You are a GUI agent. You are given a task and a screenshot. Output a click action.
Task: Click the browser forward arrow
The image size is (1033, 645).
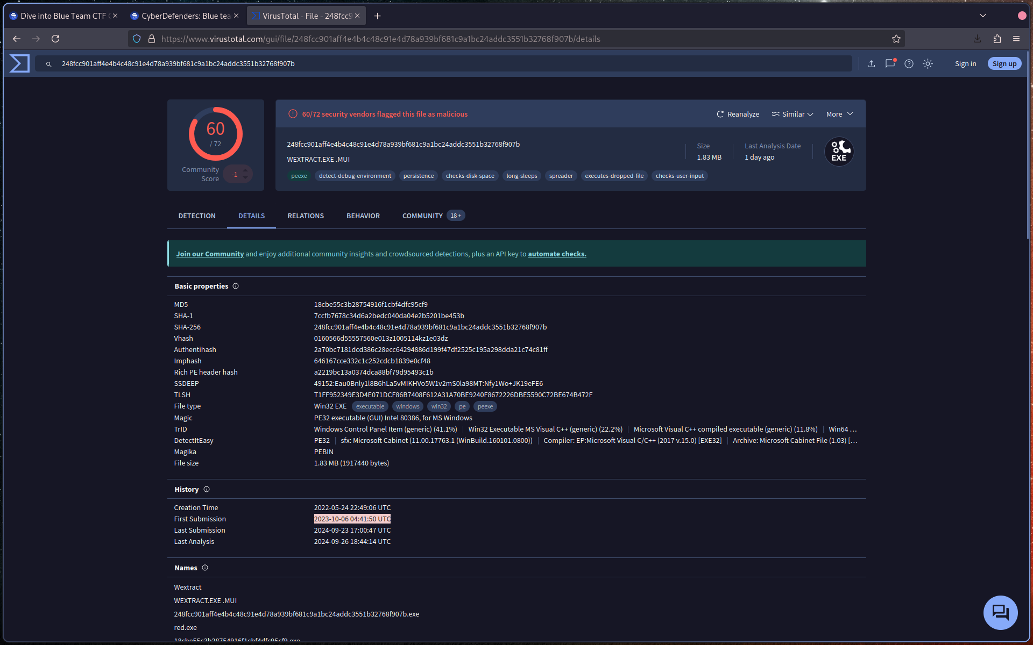pos(36,39)
